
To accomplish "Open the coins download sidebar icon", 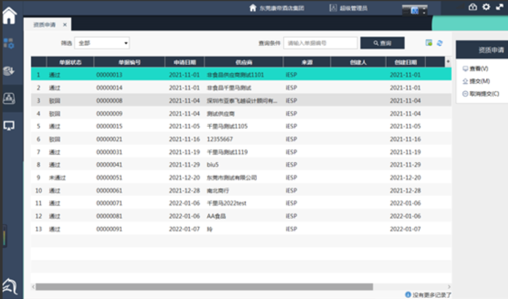I will [9, 71].
